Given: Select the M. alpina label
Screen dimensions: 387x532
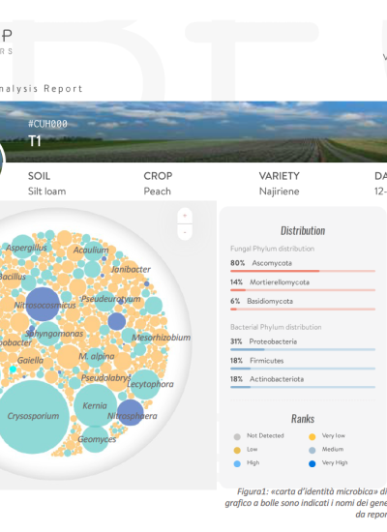Looking at the screenshot, I should (97, 356).
